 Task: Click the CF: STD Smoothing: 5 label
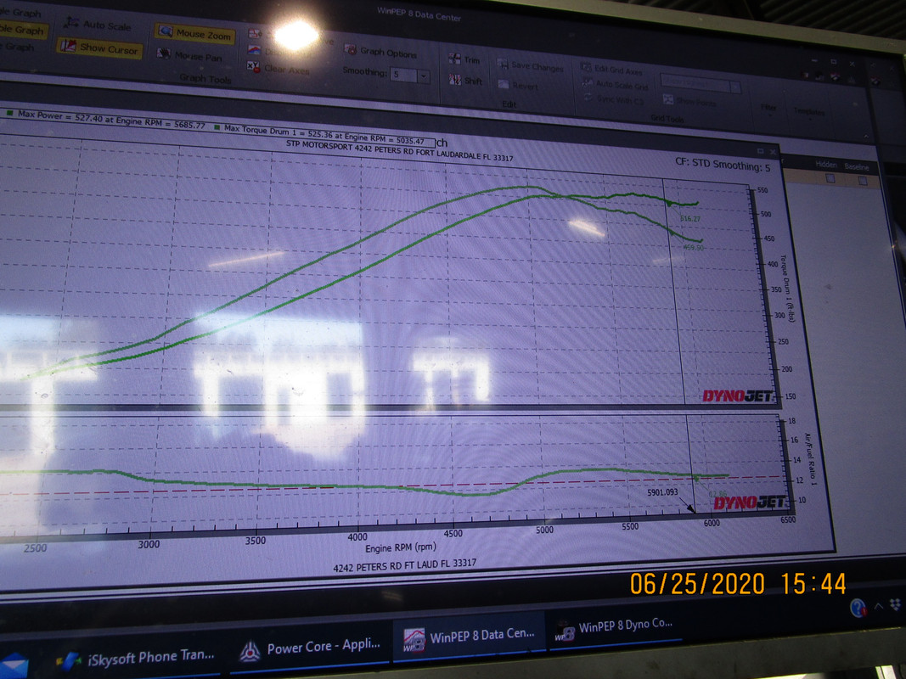coord(723,165)
